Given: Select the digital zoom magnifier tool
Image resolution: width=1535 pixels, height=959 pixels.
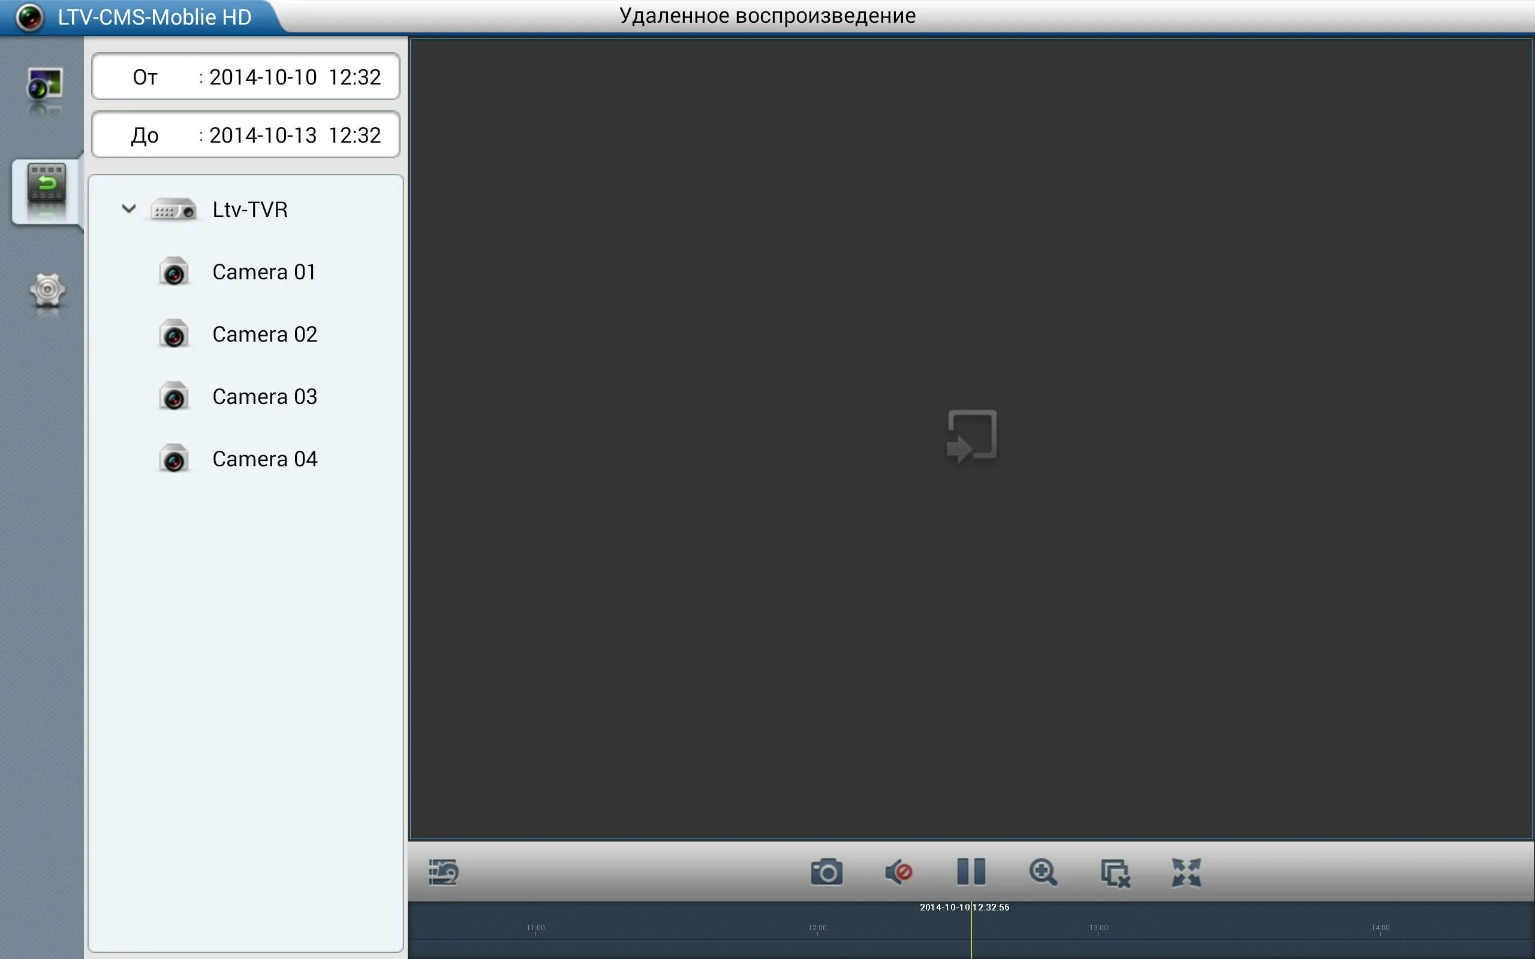Looking at the screenshot, I should tap(1045, 872).
